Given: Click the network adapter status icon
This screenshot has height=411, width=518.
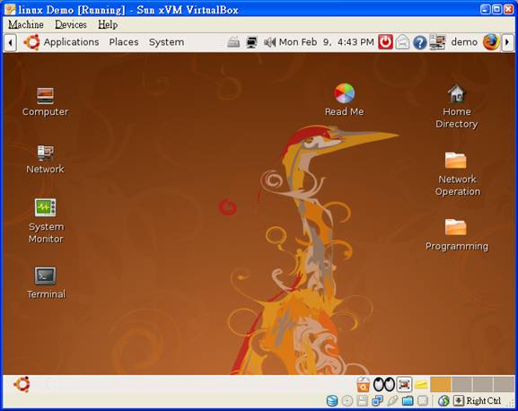Looking at the screenshot, I should pyautogui.click(x=377, y=401).
